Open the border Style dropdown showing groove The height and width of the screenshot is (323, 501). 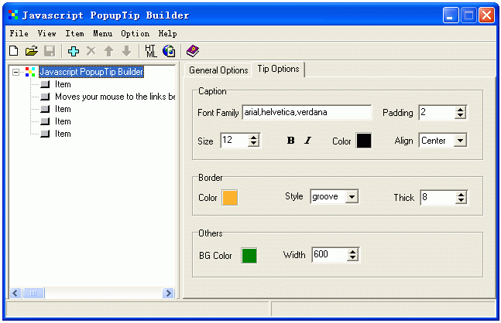point(352,197)
